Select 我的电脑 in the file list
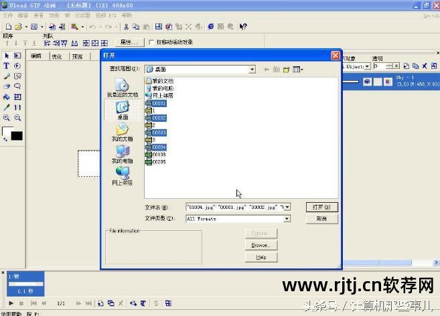The height and width of the screenshot is (316, 440). [159, 88]
